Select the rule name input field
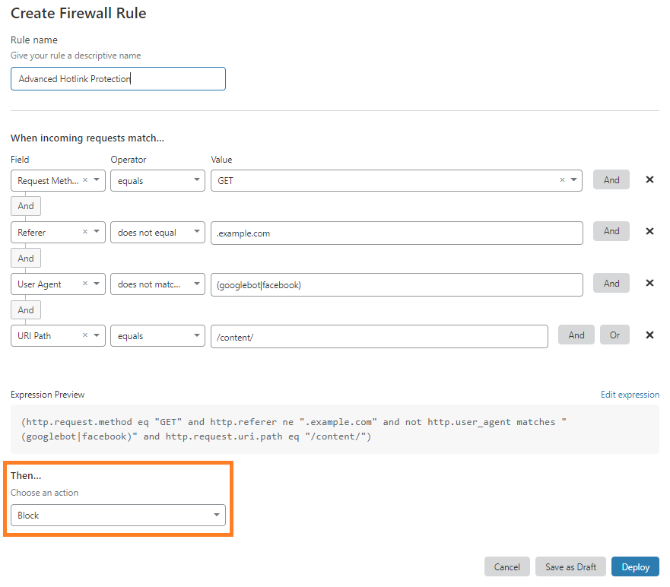Screen dimensions: 670x587 (x=118, y=78)
